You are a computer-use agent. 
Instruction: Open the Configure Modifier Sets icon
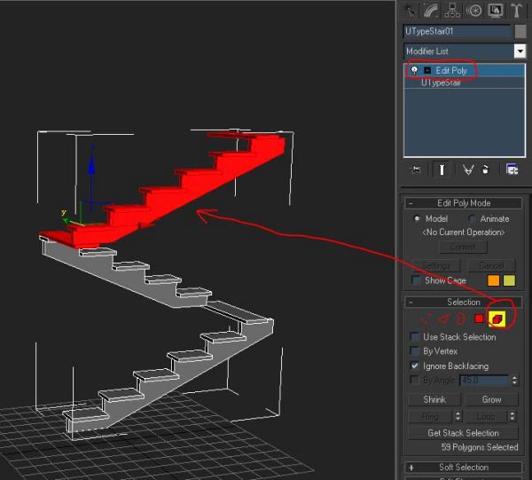click(512, 169)
